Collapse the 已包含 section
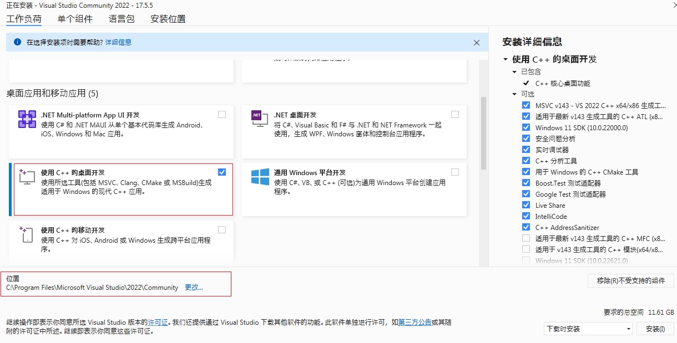Image resolution: width=677 pixels, height=343 pixels. [514, 72]
